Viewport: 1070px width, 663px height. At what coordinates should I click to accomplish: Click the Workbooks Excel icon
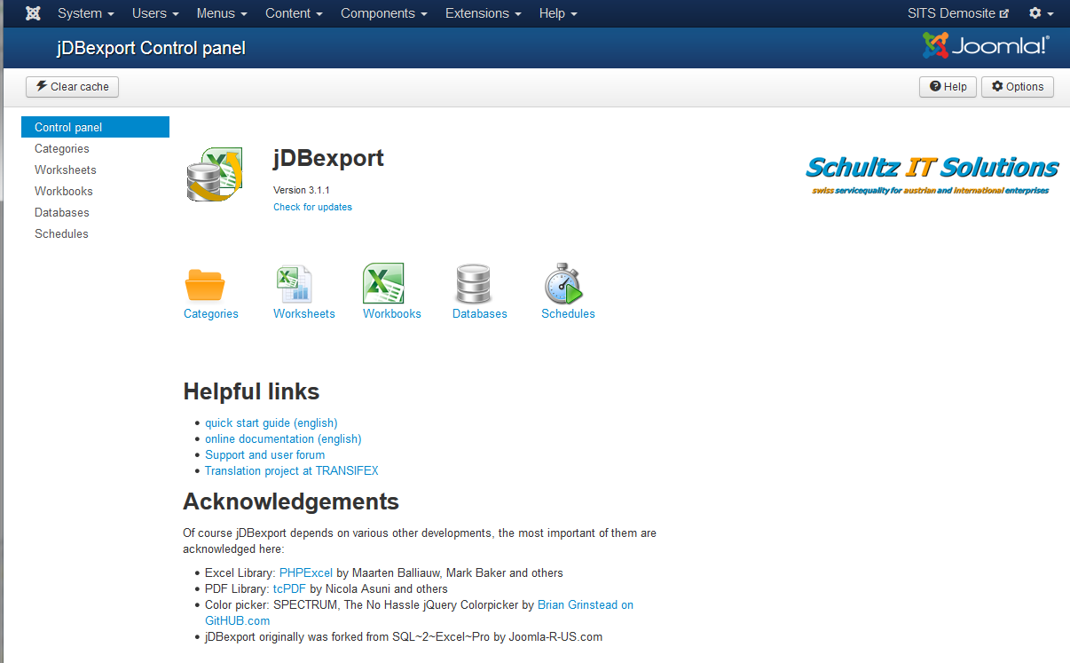pyautogui.click(x=383, y=284)
